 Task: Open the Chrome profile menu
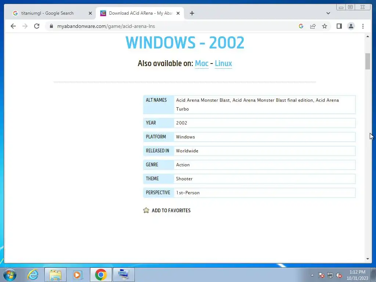(351, 26)
